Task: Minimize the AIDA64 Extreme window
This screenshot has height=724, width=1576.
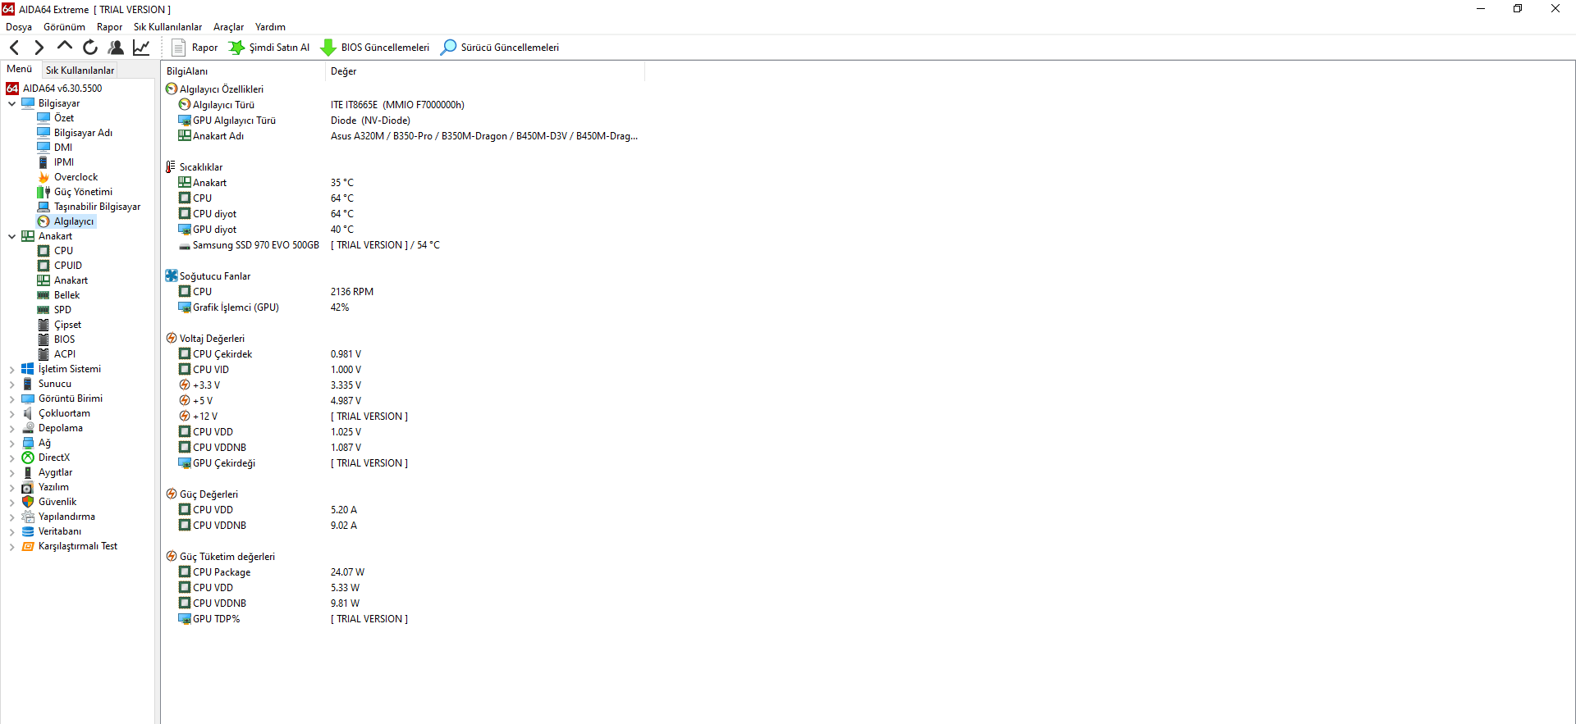Action: tap(1481, 9)
